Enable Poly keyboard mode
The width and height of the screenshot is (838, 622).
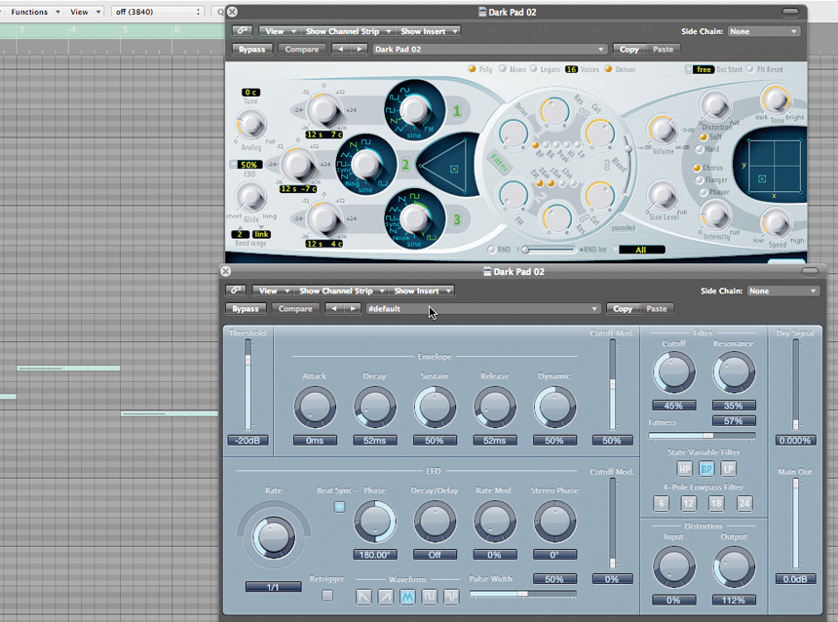[x=472, y=69]
